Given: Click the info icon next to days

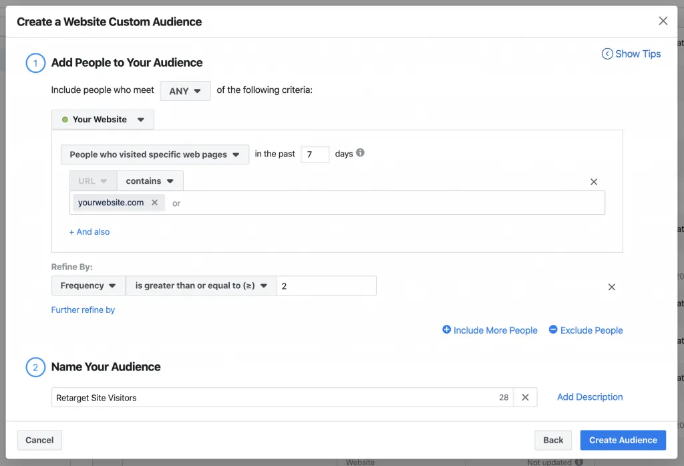Looking at the screenshot, I should (x=360, y=153).
